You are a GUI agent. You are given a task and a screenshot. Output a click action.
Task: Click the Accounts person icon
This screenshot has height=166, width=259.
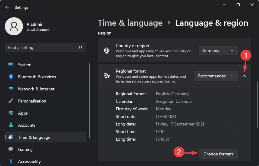coord(11,125)
